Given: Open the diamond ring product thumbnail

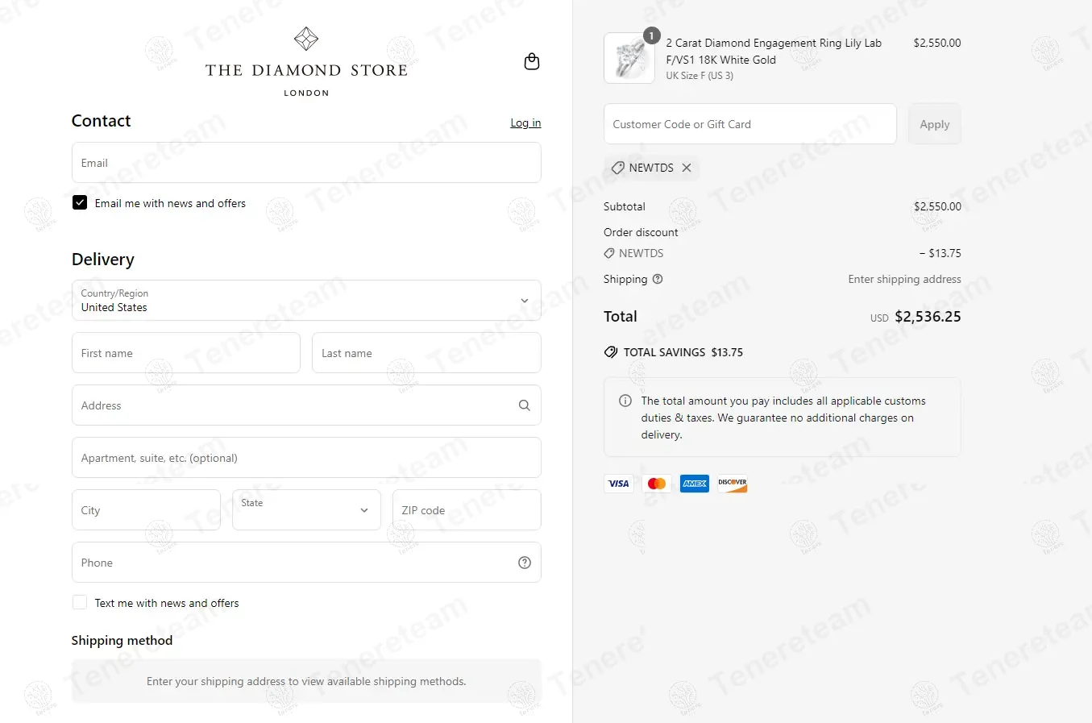Looking at the screenshot, I should click(629, 59).
